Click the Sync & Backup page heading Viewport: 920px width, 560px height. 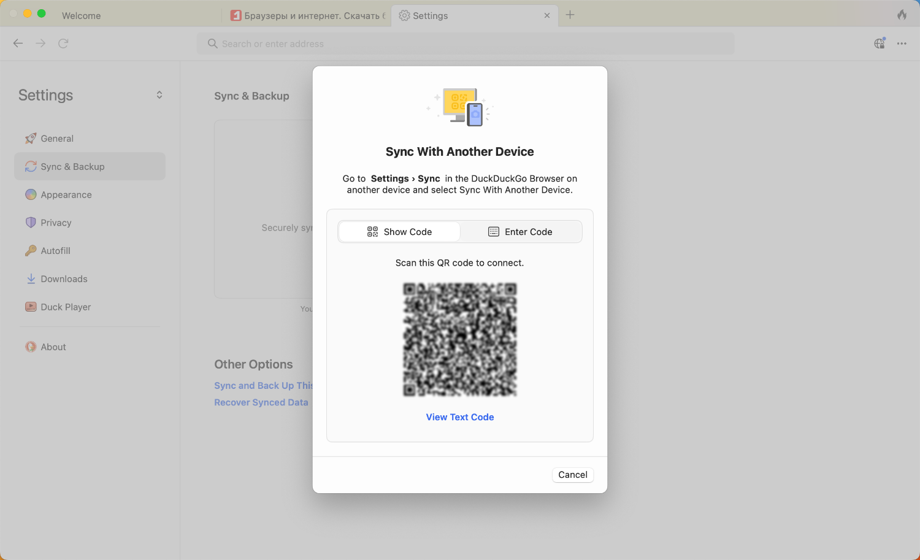click(x=251, y=96)
